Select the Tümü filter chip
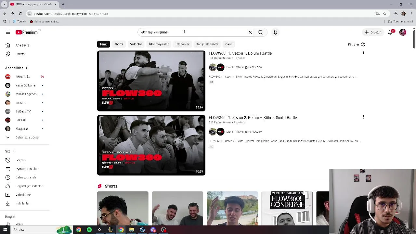 click(x=103, y=44)
